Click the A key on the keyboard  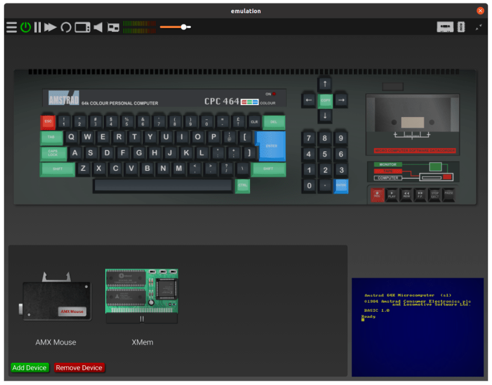click(x=74, y=154)
